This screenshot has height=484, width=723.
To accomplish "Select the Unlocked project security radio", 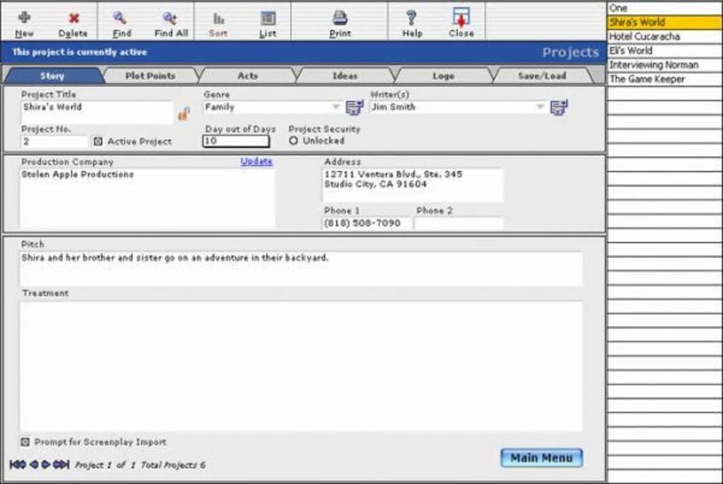I will 293,140.
